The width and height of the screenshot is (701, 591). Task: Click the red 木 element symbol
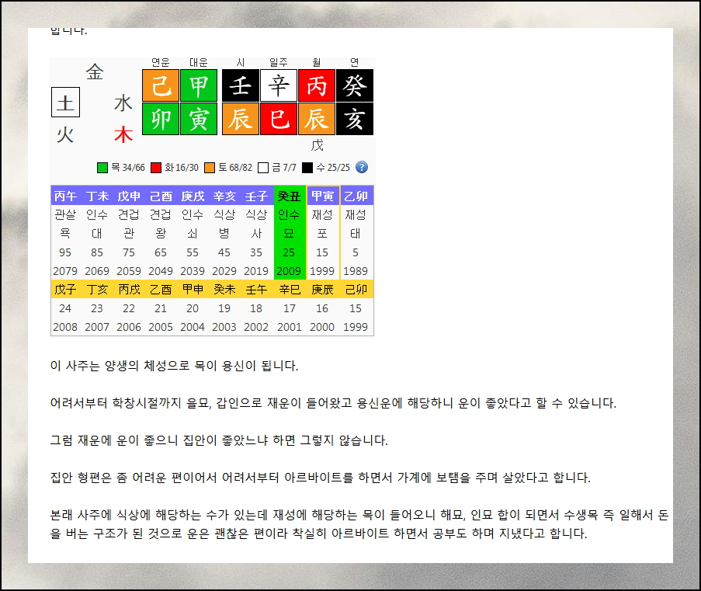(123, 134)
